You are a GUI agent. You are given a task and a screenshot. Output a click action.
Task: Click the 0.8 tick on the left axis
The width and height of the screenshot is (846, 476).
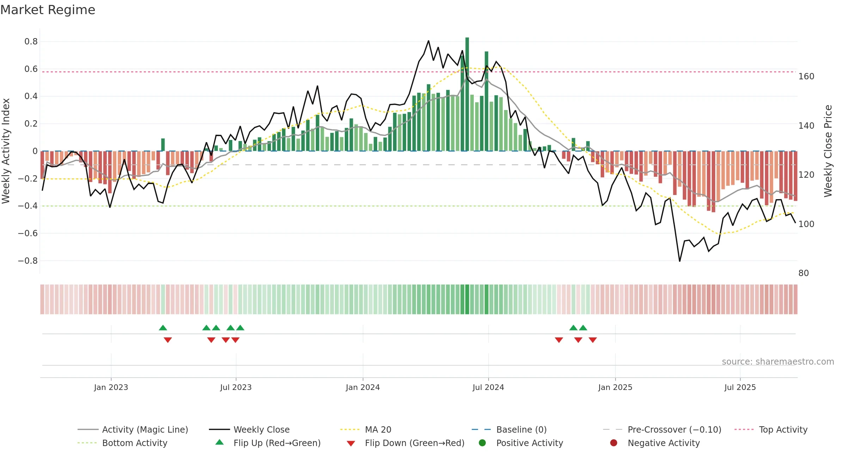pyautogui.click(x=31, y=42)
